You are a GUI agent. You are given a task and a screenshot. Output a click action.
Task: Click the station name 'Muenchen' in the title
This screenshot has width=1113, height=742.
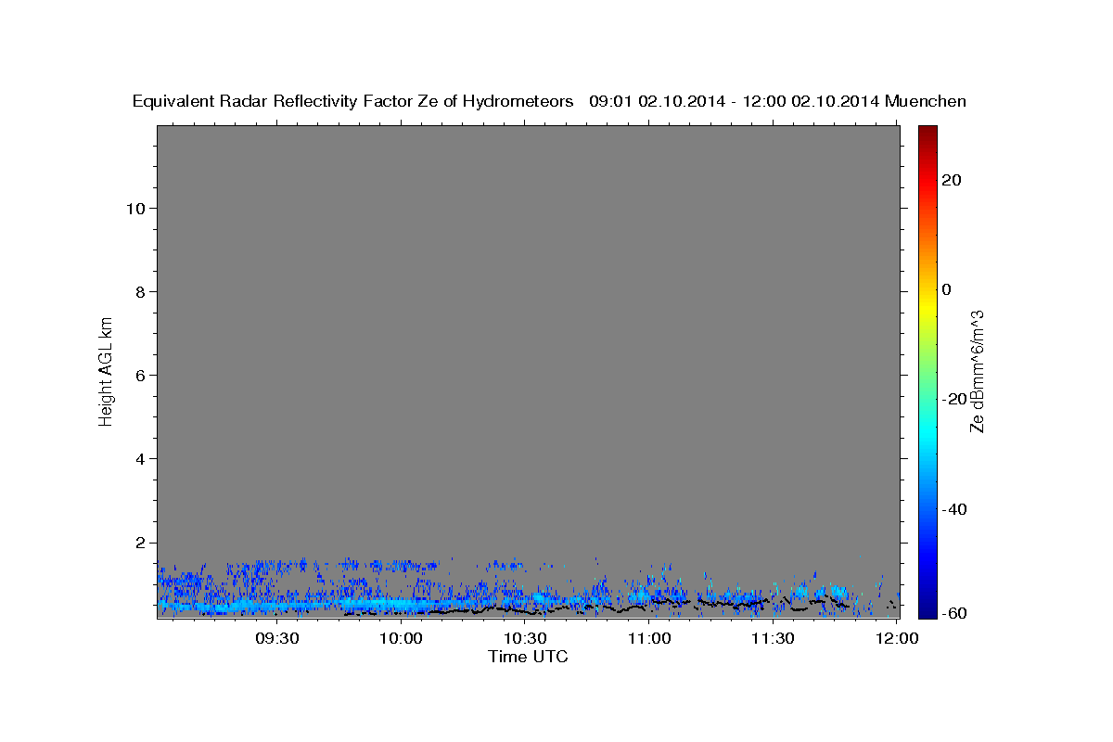pyautogui.click(x=926, y=102)
